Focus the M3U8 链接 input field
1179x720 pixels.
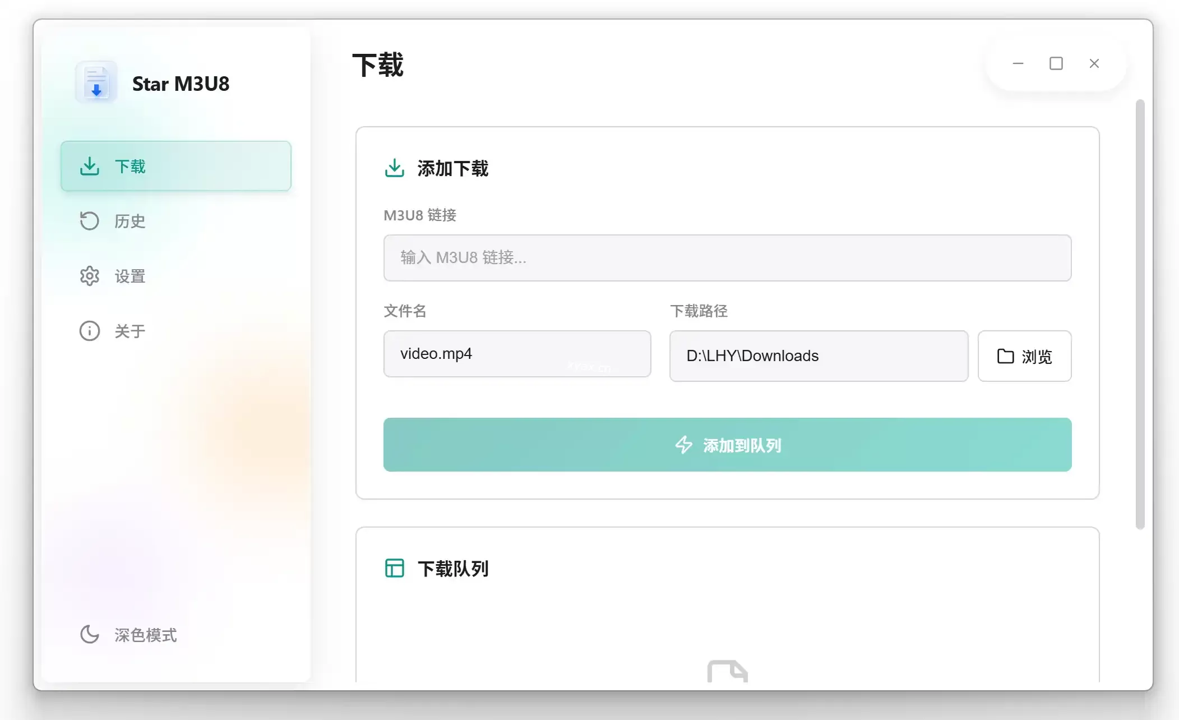click(x=727, y=258)
